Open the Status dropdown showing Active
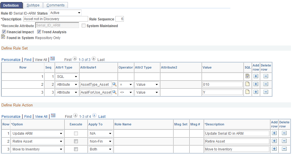 coord(65,13)
